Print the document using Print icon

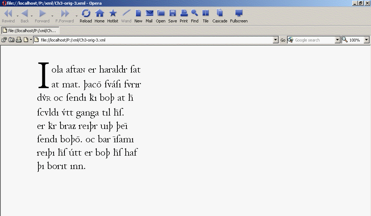184,16
